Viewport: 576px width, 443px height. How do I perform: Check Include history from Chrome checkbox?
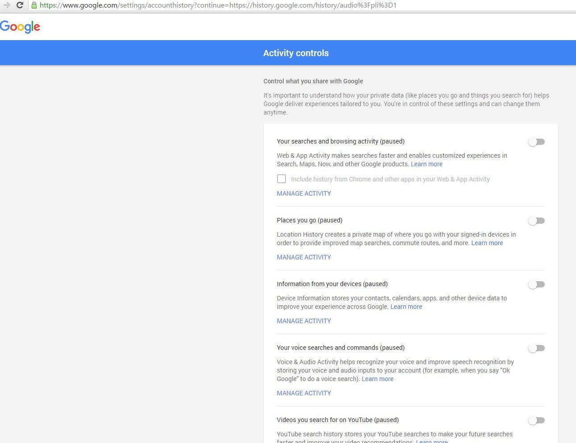click(282, 179)
